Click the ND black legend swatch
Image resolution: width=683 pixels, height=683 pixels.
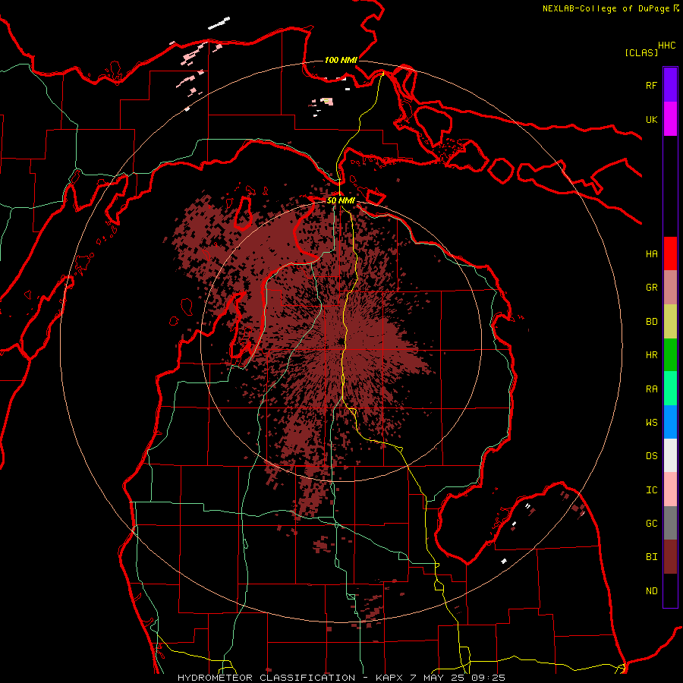click(x=670, y=590)
